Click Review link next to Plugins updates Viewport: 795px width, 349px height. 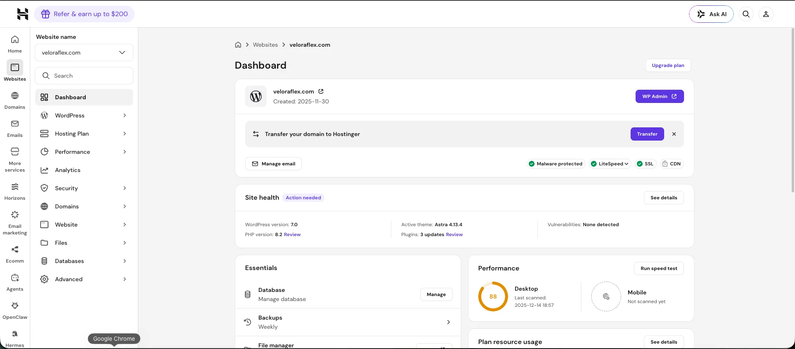tap(454, 234)
